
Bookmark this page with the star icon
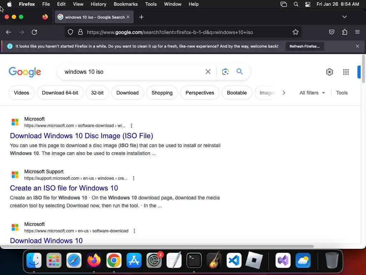(296, 32)
